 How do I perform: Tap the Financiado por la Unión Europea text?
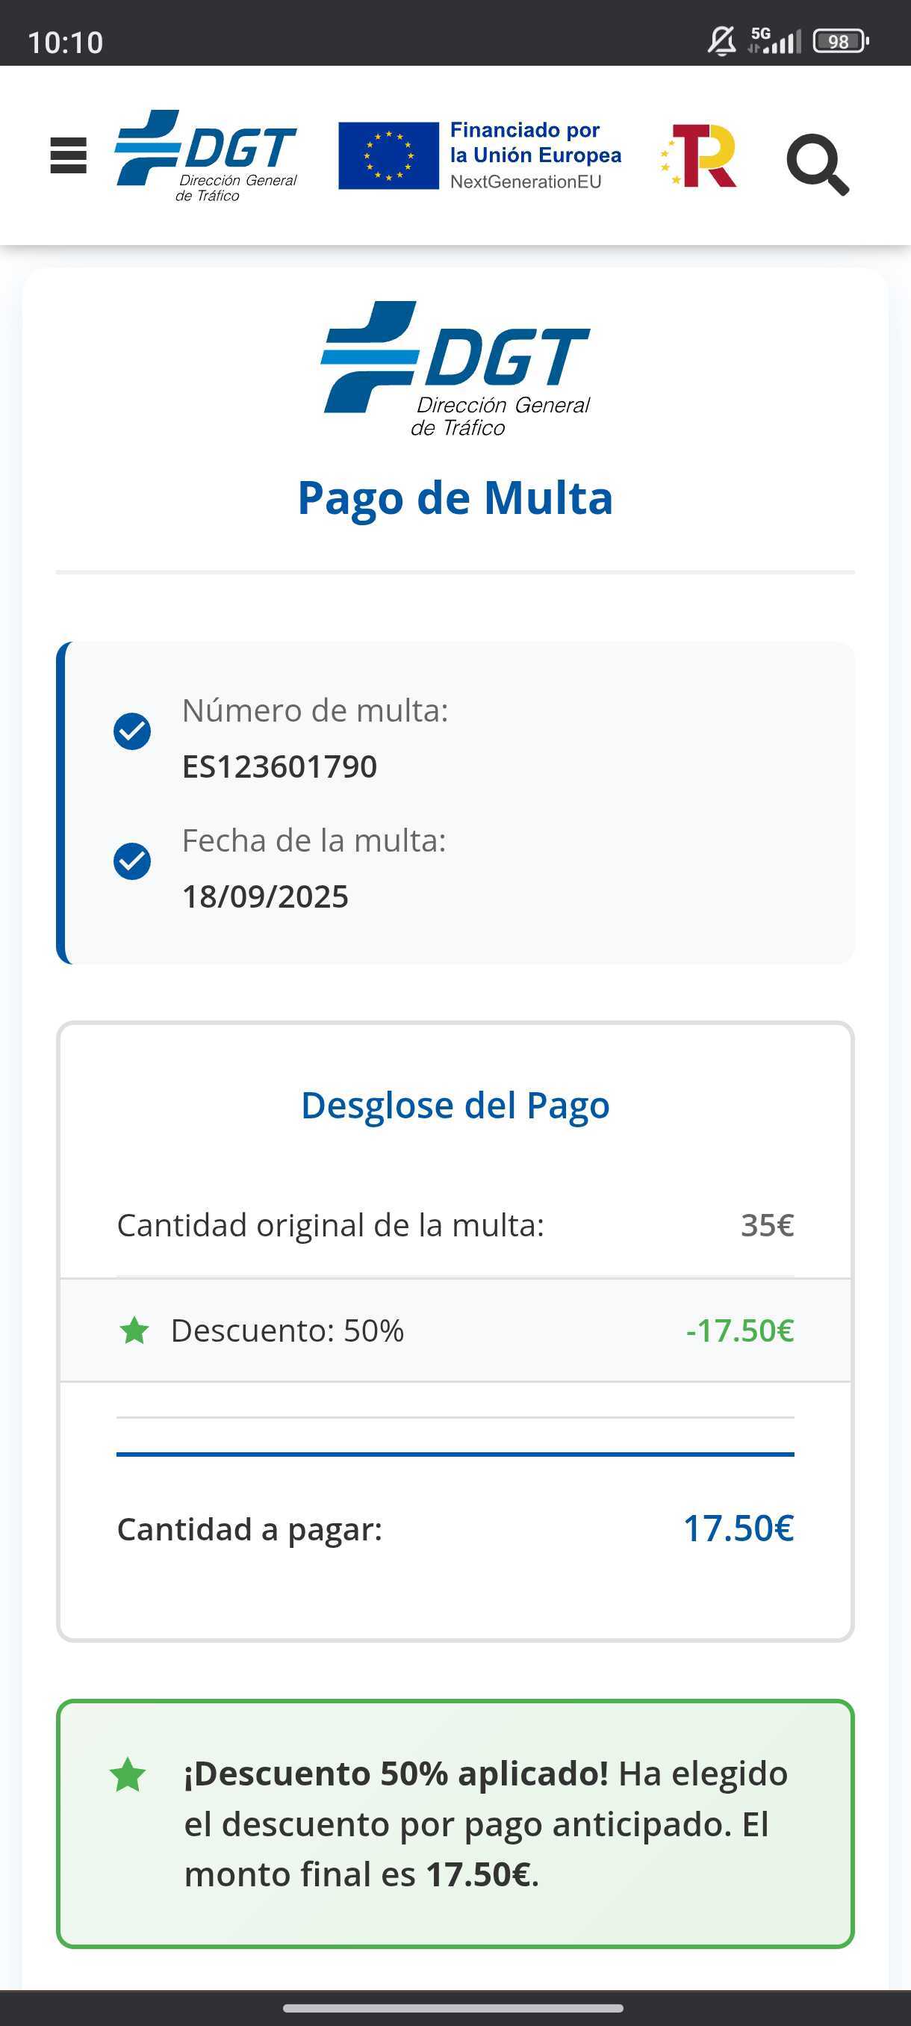[x=535, y=155]
